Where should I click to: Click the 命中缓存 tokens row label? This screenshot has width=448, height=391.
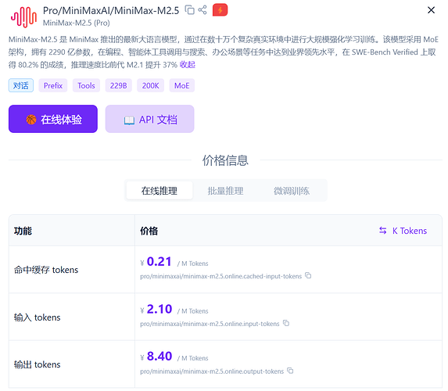tap(46, 270)
